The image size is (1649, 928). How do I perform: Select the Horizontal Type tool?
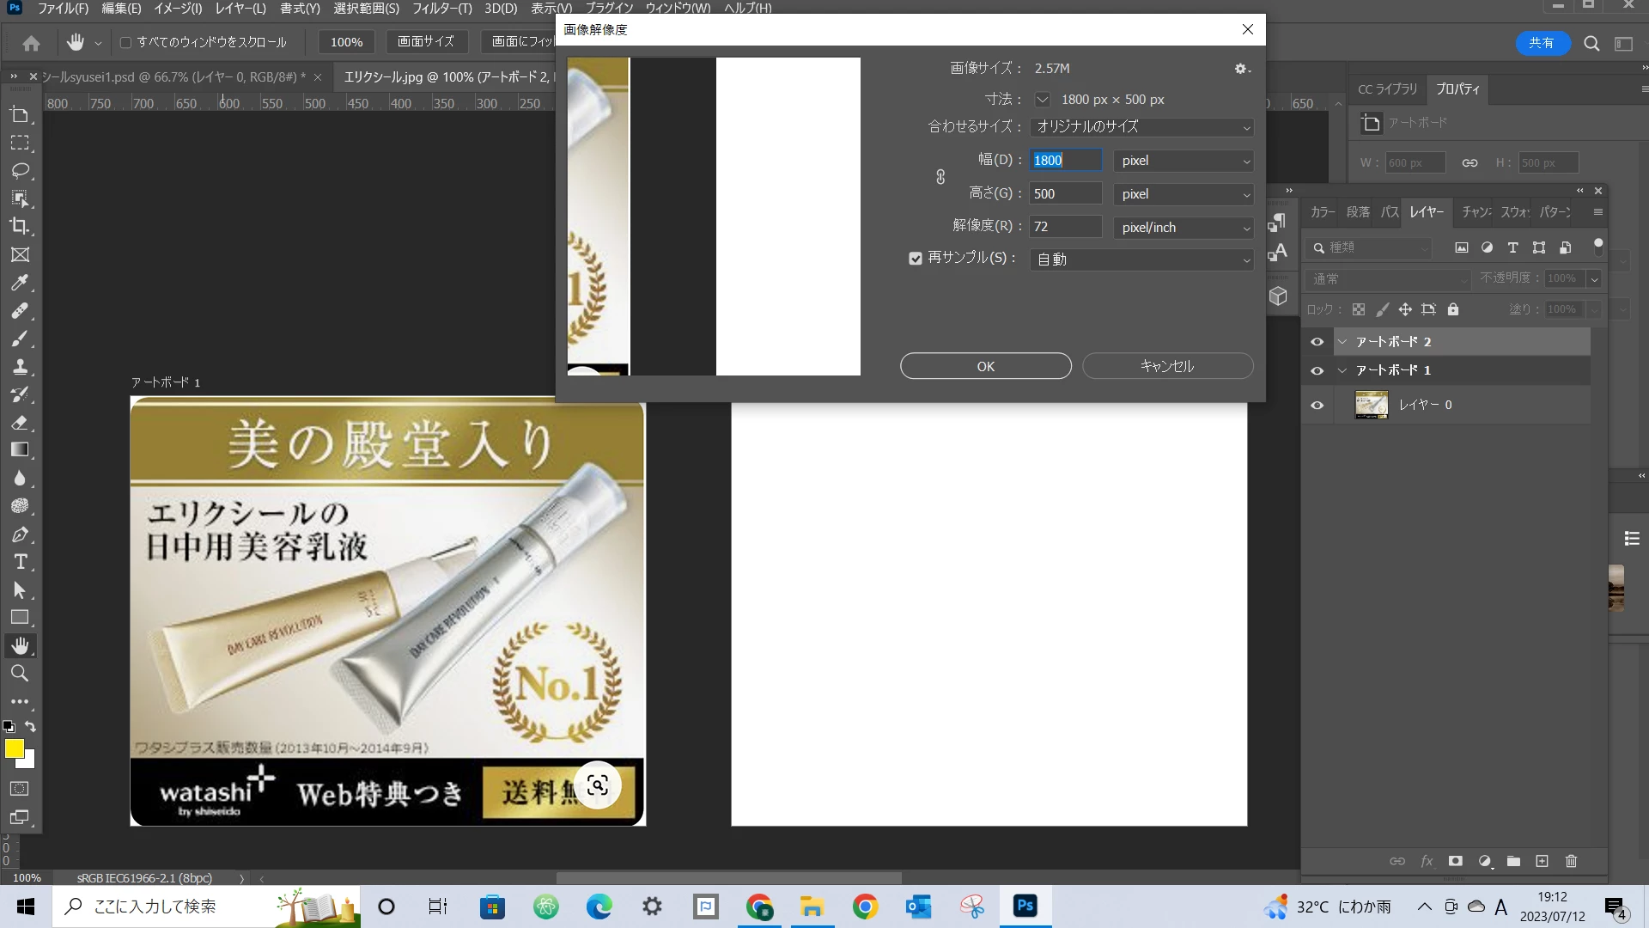[x=20, y=562]
